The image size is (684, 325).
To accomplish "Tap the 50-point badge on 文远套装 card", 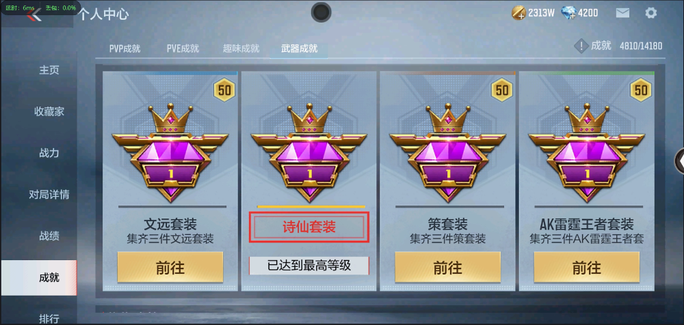I will click(x=224, y=90).
